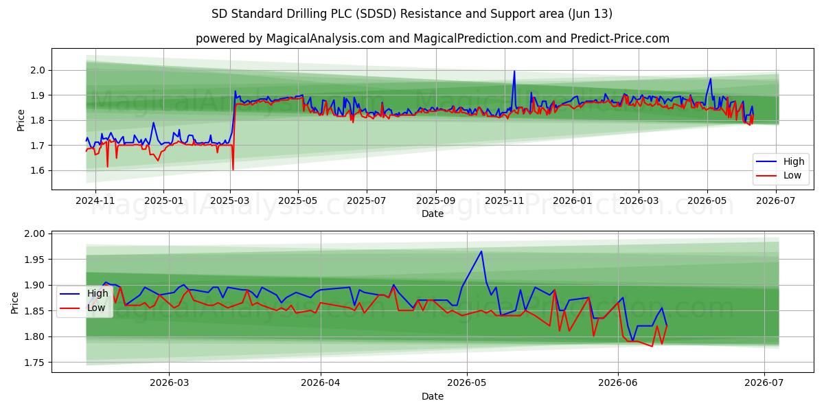
Task: Click the '1.6' price label in the upper chart
Action: pos(38,171)
